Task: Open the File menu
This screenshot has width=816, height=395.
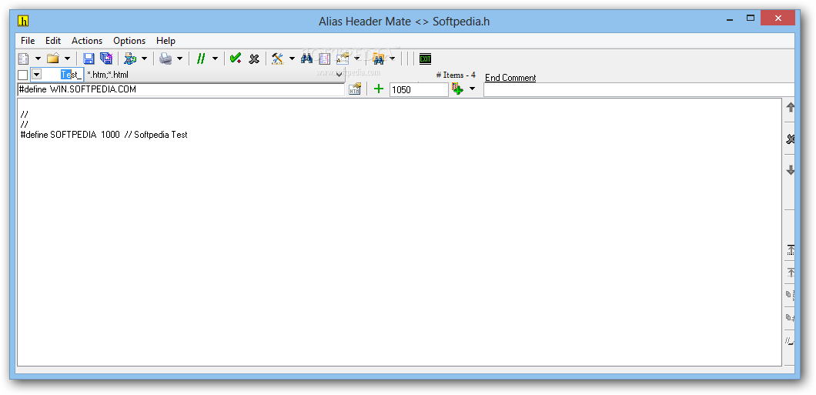Action: (28, 41)
